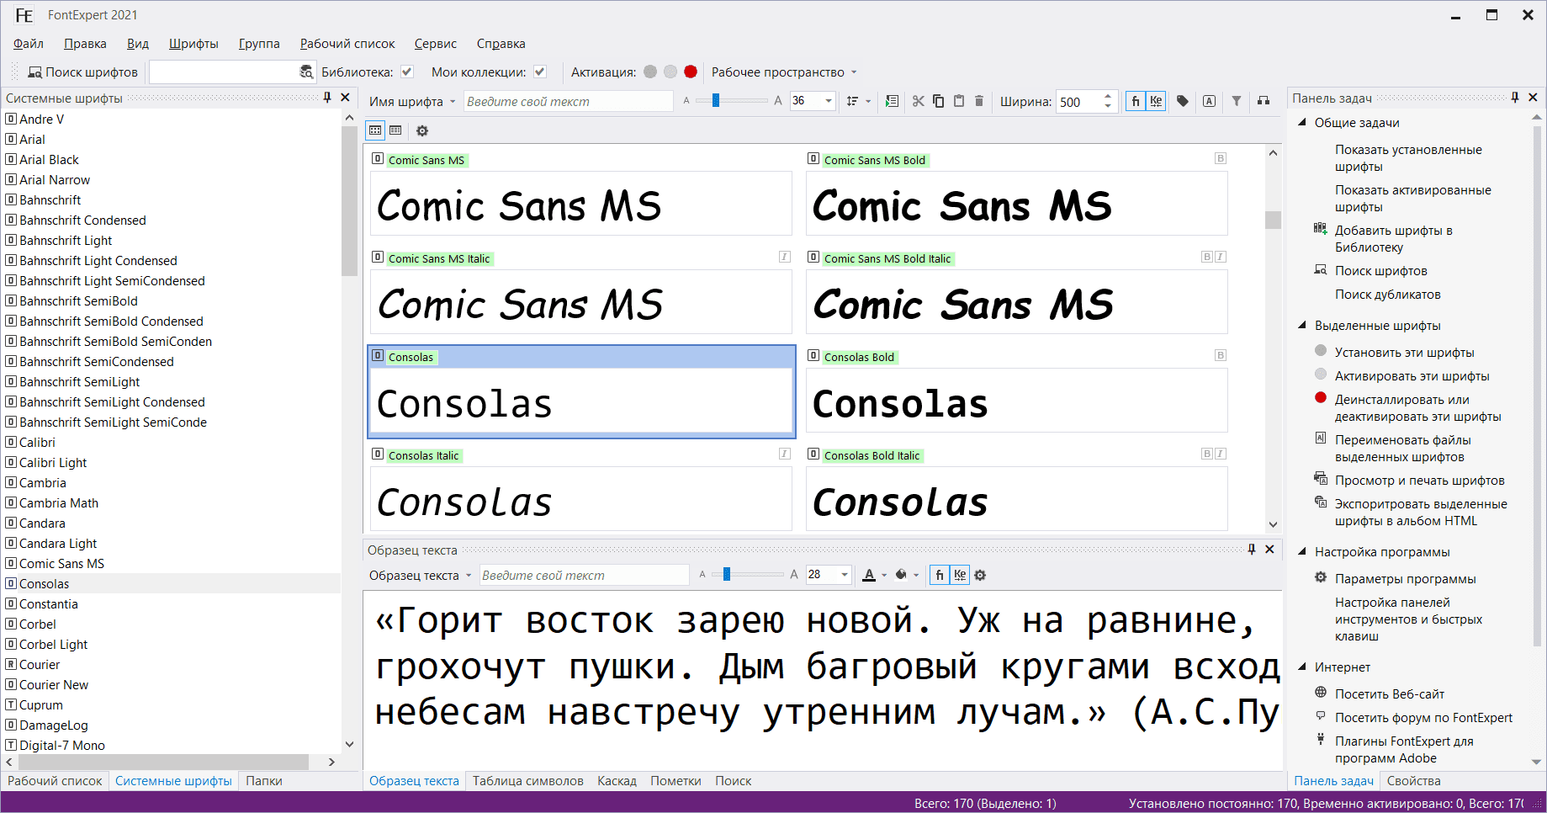Screen dimensions: 1547x813
Task: Click the Поиск шрифтов toolbar button
Action: [x=82, y=72]
